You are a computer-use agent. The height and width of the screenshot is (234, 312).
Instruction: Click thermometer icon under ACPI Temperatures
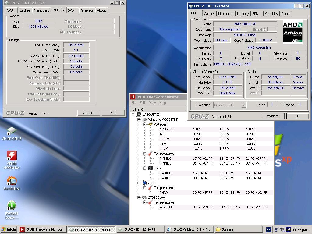150,188
